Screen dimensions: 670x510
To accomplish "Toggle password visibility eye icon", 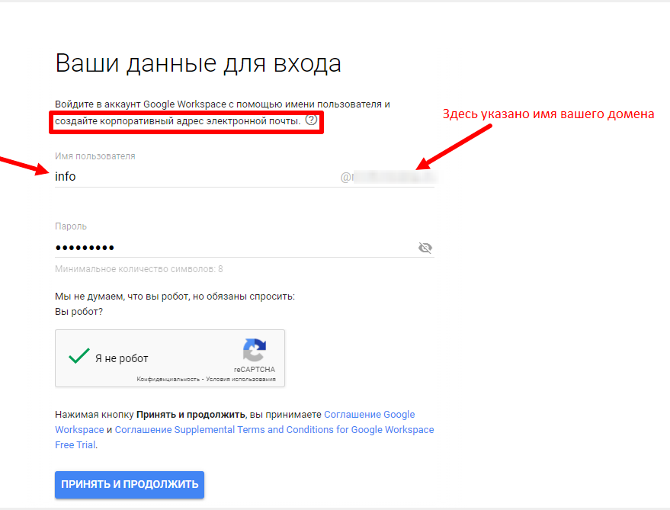I will tap(425, 248).
